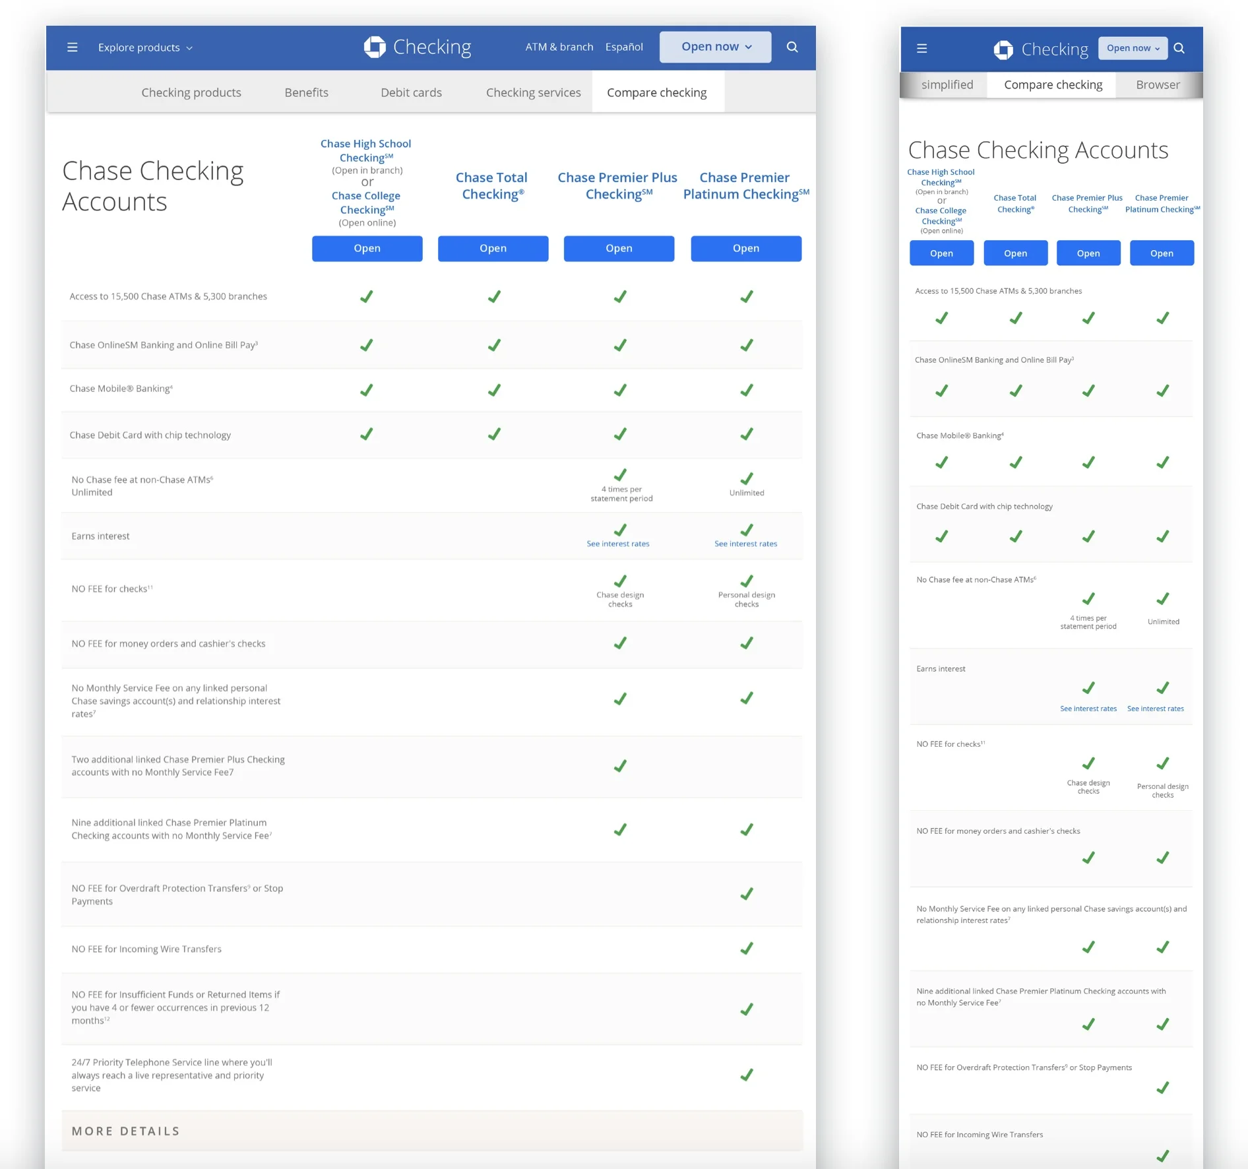The height and width of the screenshot is (1169, 1248).
Task: Click See interest rates under Premier Platinum, mobile
Action: click(x=1156, y=709)
